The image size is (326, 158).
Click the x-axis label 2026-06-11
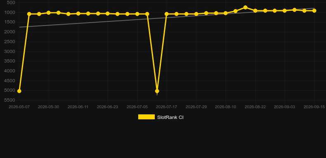[78, 107]
